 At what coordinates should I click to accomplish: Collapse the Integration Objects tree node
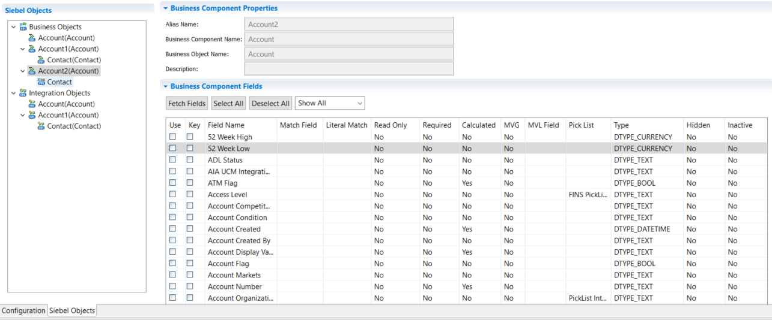pos(14,93)
